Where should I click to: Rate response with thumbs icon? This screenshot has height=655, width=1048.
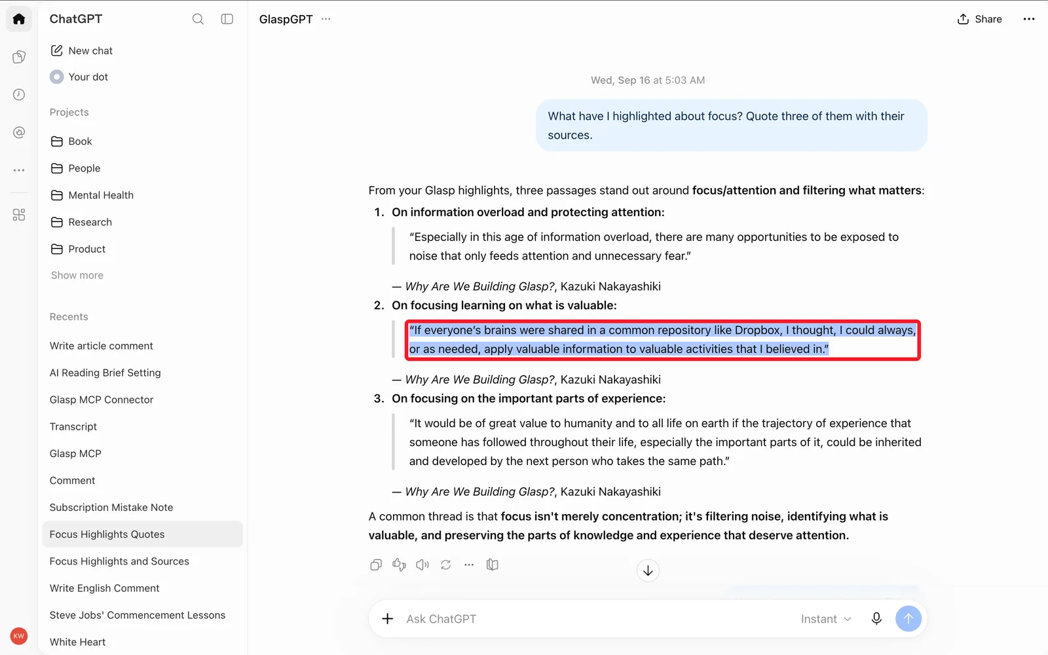(399, 565)
